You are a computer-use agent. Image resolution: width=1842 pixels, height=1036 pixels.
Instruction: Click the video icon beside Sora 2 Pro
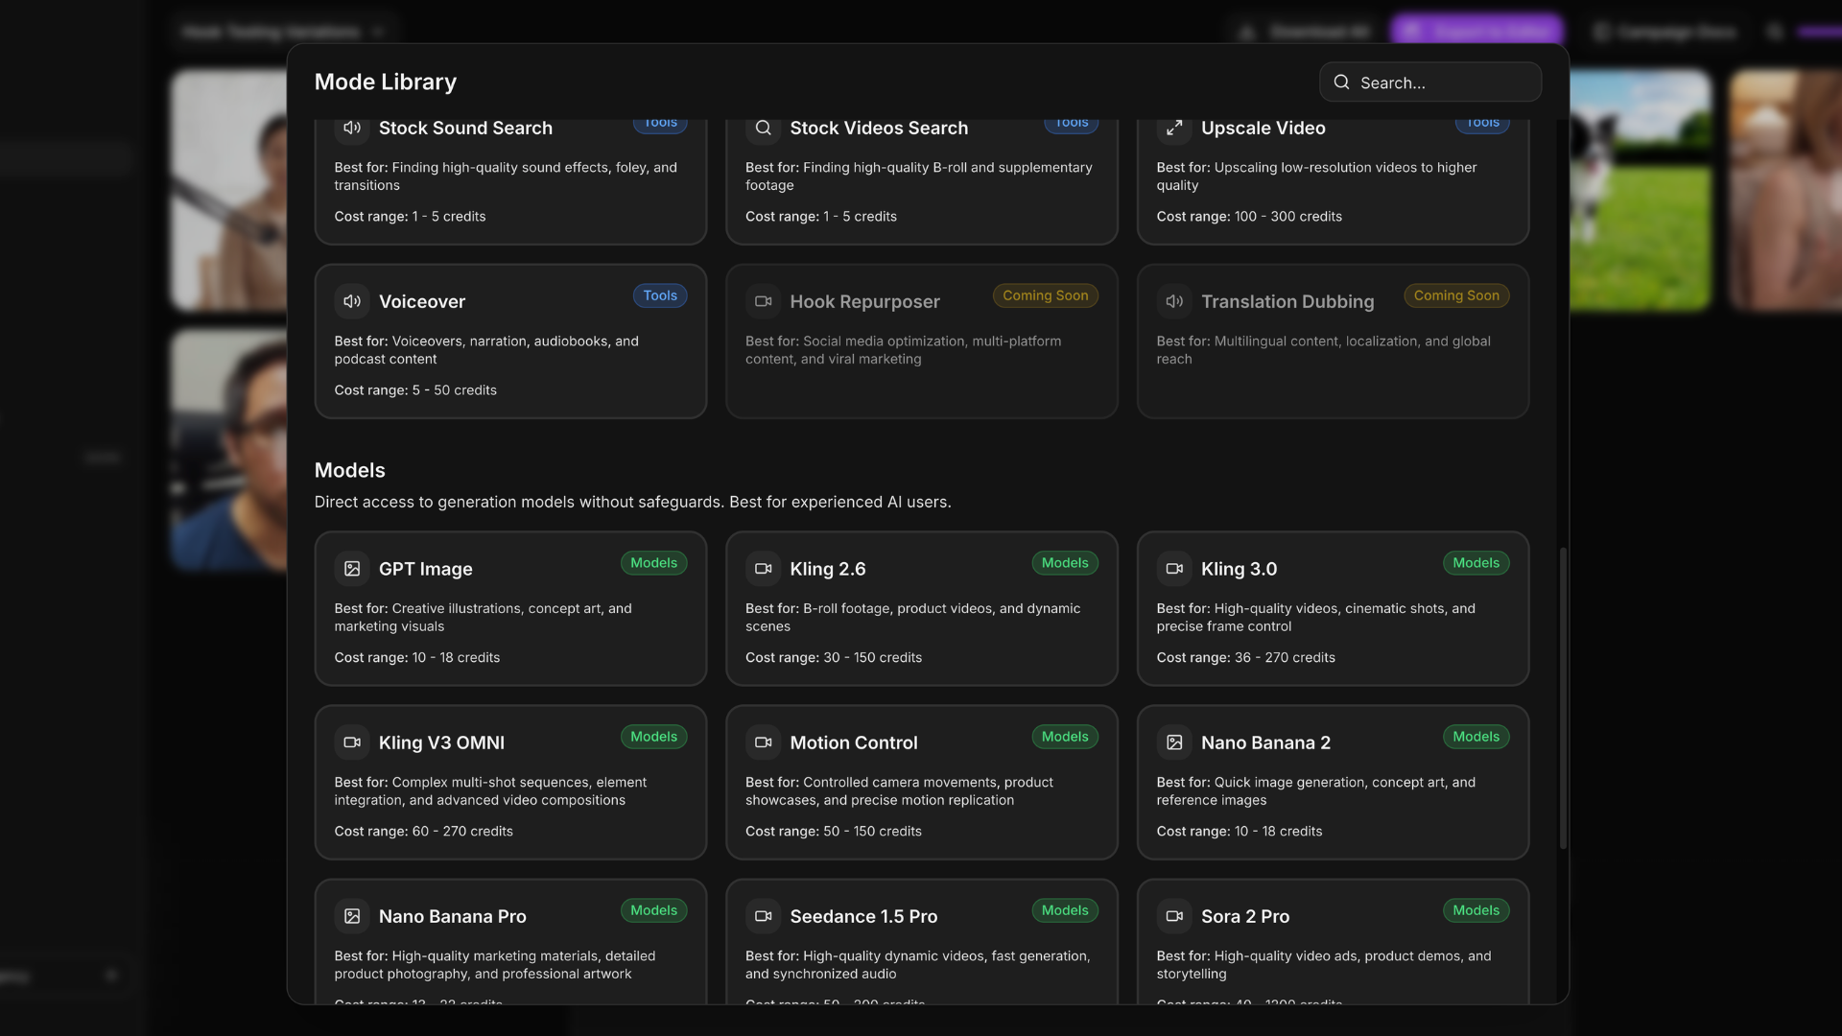(1174, 916)
